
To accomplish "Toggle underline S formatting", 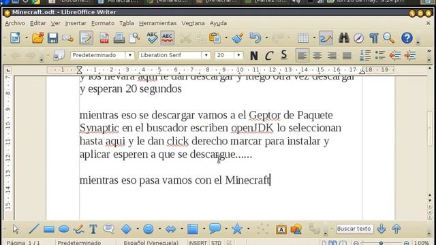I will click(x=283, y=55).
